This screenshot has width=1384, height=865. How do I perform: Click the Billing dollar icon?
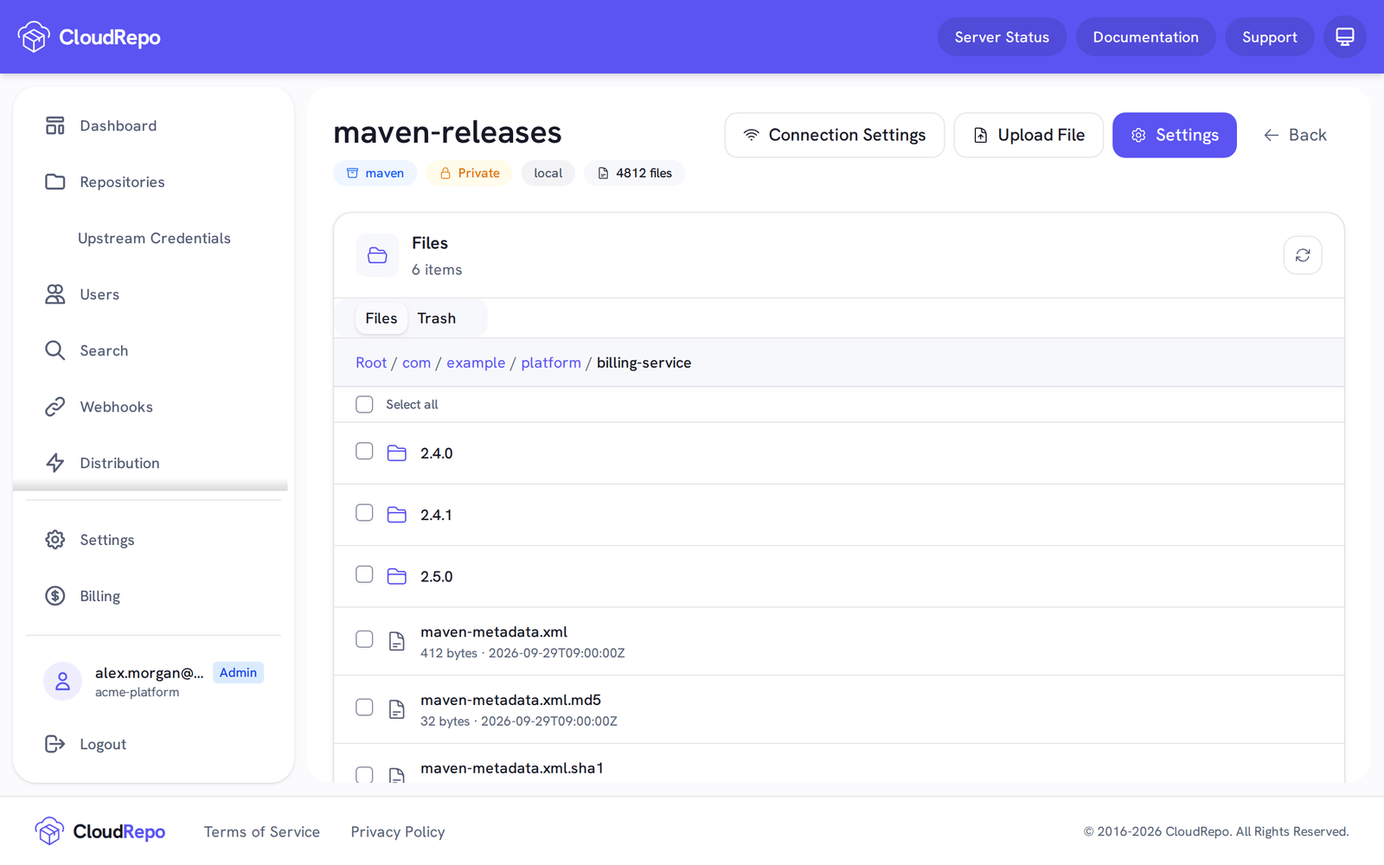55,596
